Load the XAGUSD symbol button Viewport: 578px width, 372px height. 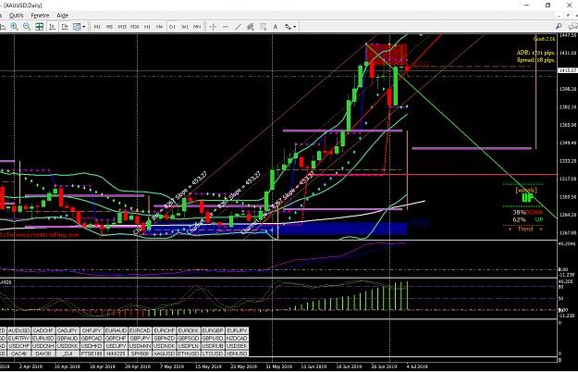coord(165,353)
